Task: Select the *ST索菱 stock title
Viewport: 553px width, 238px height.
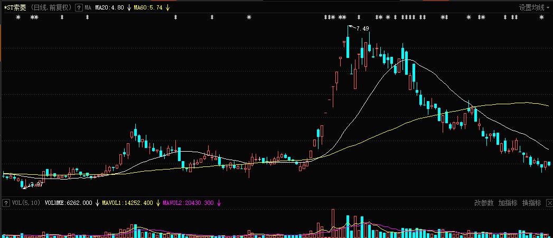Action: (14, 7)
